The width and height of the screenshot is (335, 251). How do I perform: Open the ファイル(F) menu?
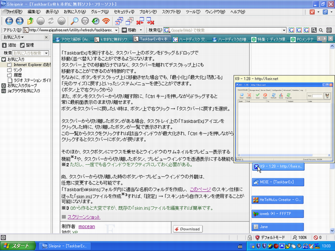pos(14,12)
